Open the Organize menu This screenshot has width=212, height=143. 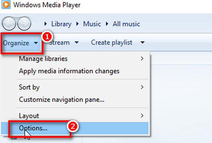click(20, 43)
